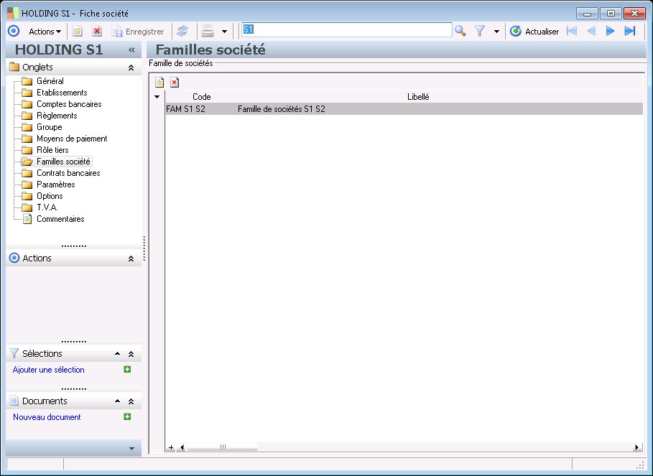Collapse the Sélections section double chevron
The image size is (653, 476).
(131, 354)
